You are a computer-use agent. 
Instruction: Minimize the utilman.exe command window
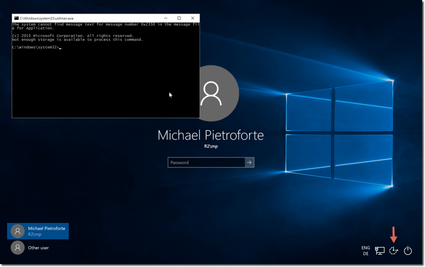pos(166,18)
